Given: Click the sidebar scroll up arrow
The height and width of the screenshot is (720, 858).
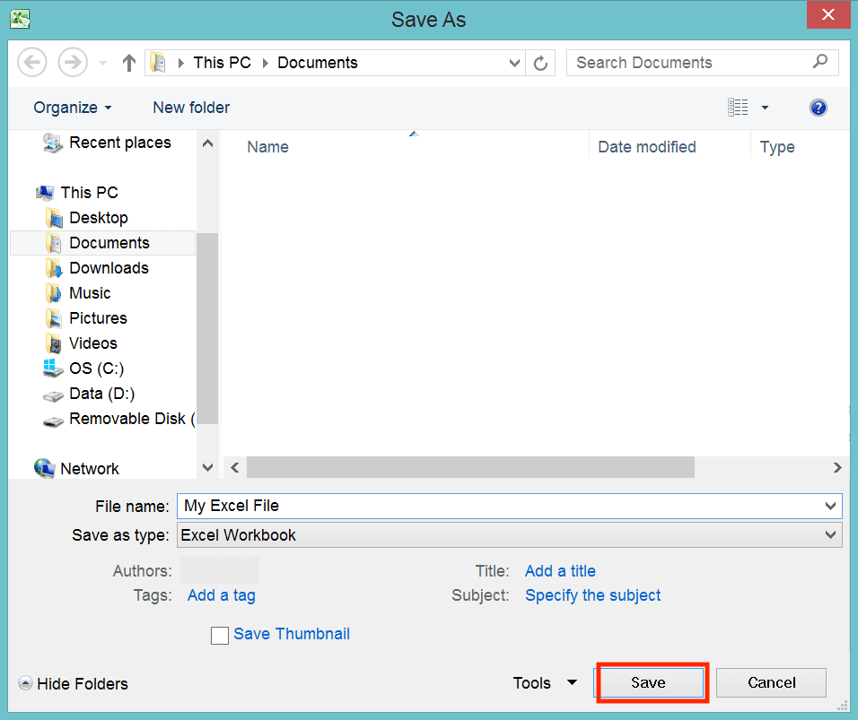Looking at the screenshot, I should tap(207, 143).
